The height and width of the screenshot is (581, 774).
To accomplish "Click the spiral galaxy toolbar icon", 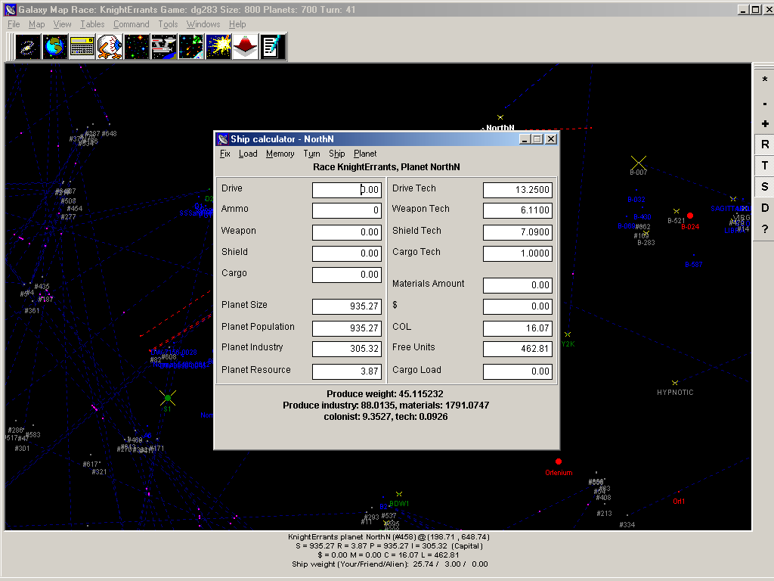I will tap(28, 47).
